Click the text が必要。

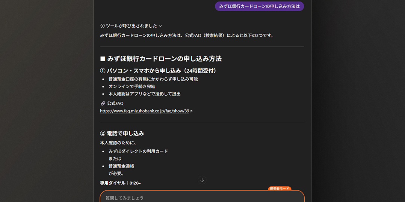tap(116, 174)
